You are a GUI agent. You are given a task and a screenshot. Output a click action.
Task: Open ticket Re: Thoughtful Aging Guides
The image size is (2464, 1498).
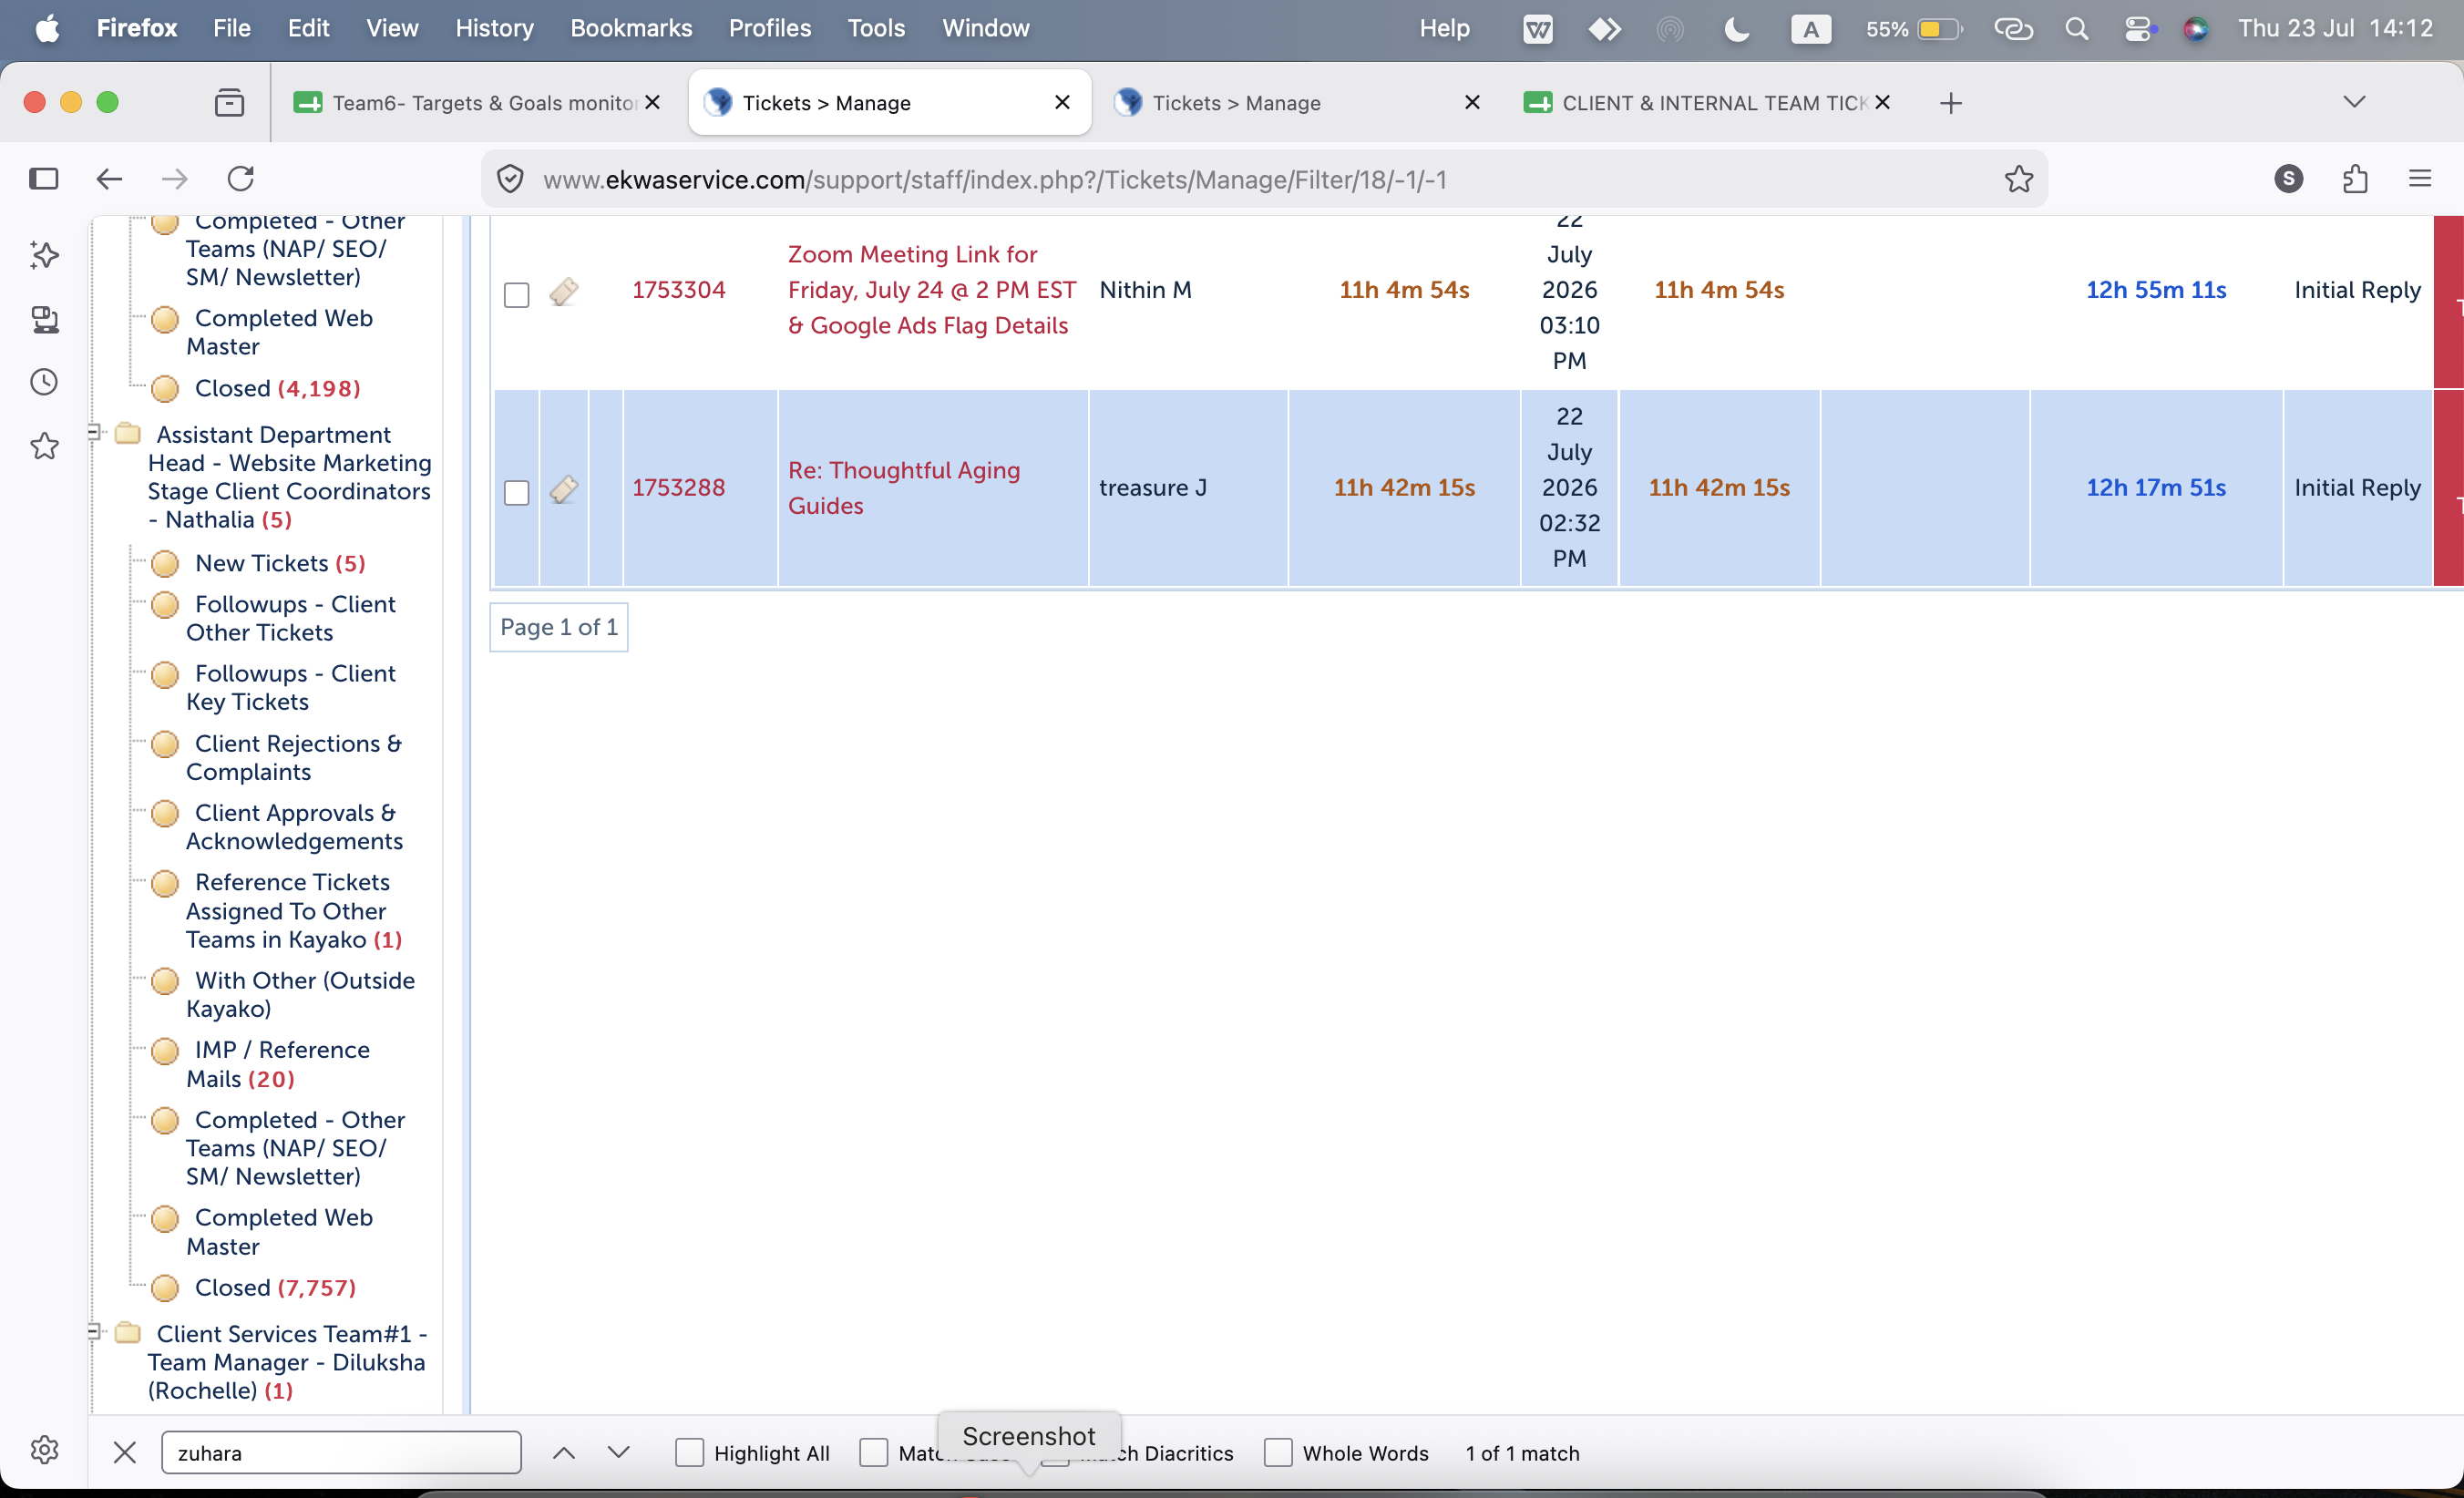tap(904, 488)
